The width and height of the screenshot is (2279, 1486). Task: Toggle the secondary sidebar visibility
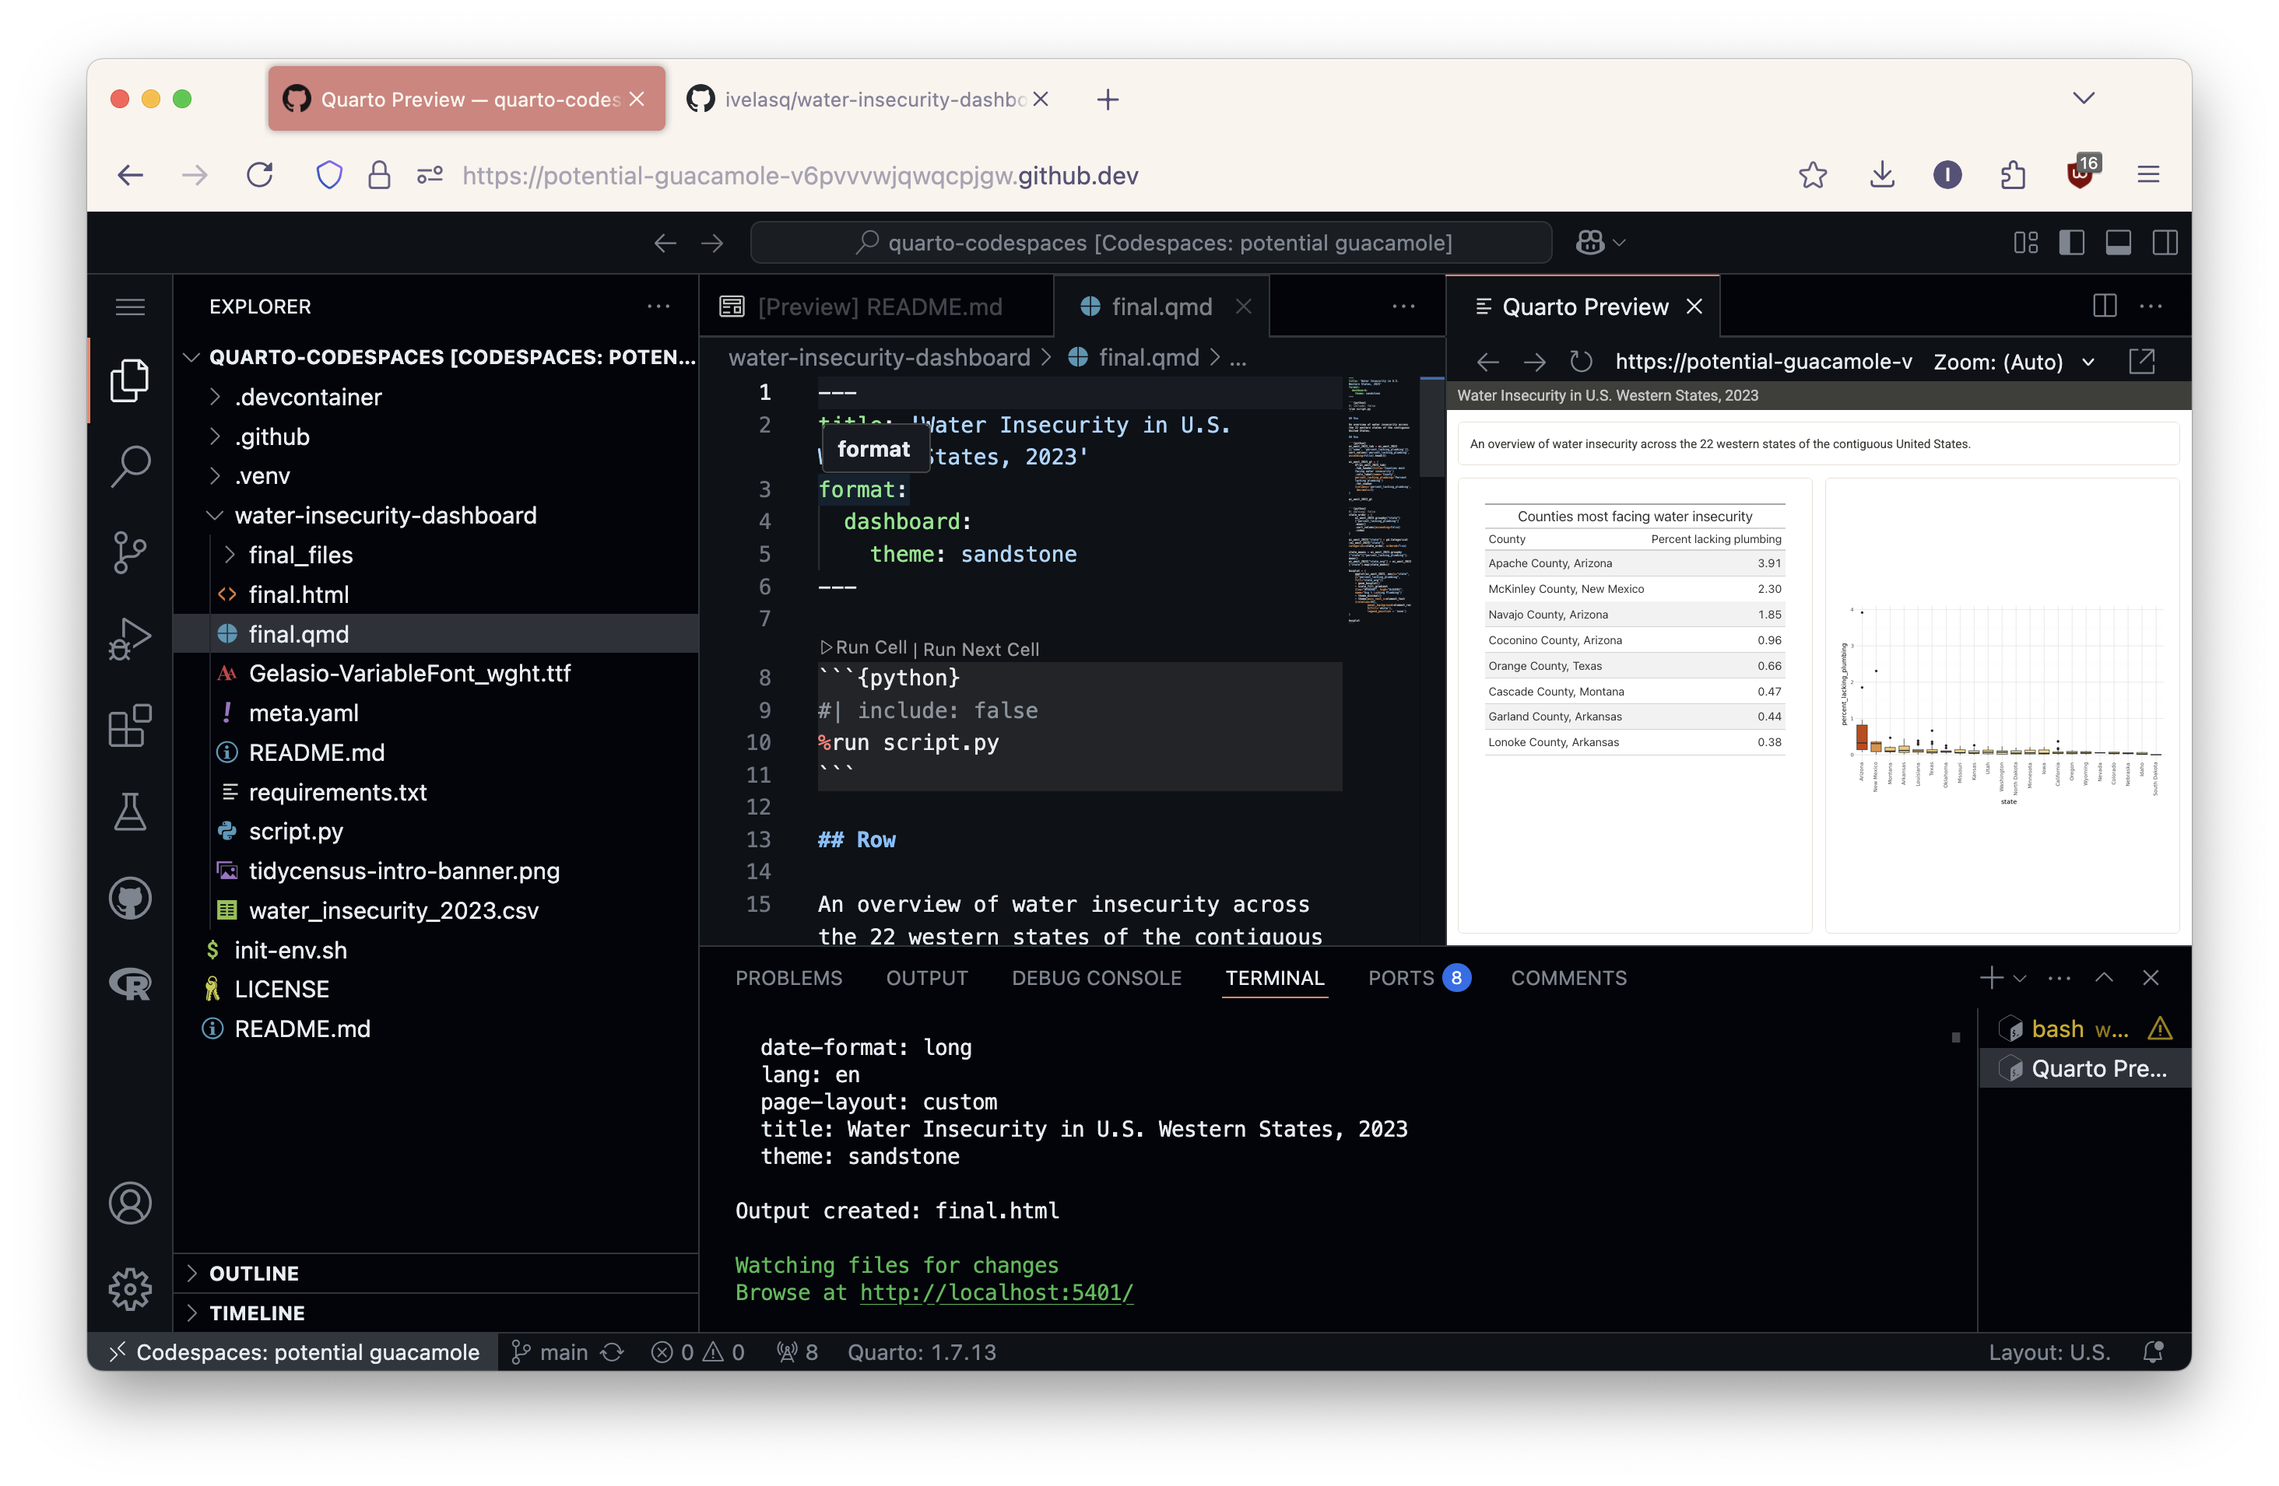2165,243
